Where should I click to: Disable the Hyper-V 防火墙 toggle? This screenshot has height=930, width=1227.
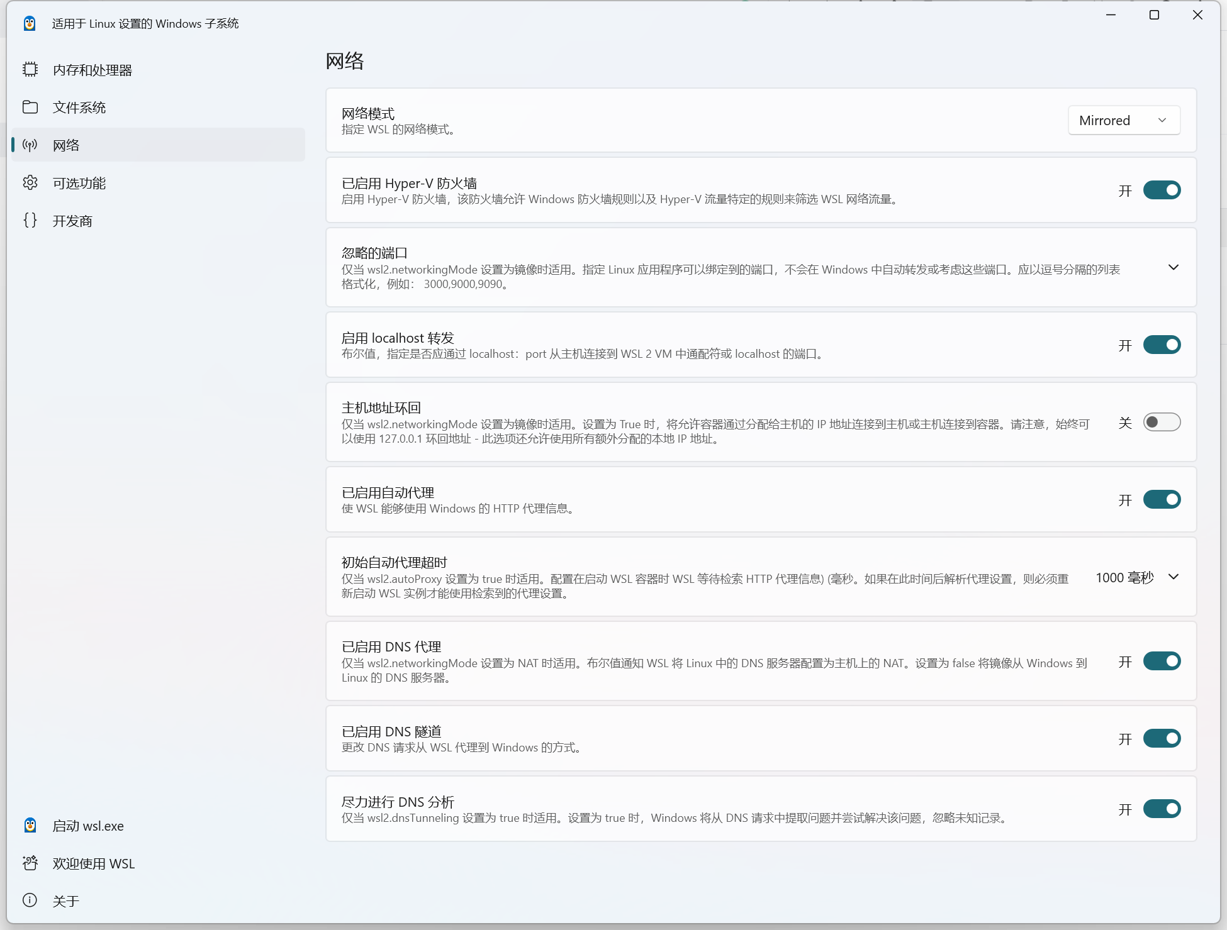click(1162, 190)
